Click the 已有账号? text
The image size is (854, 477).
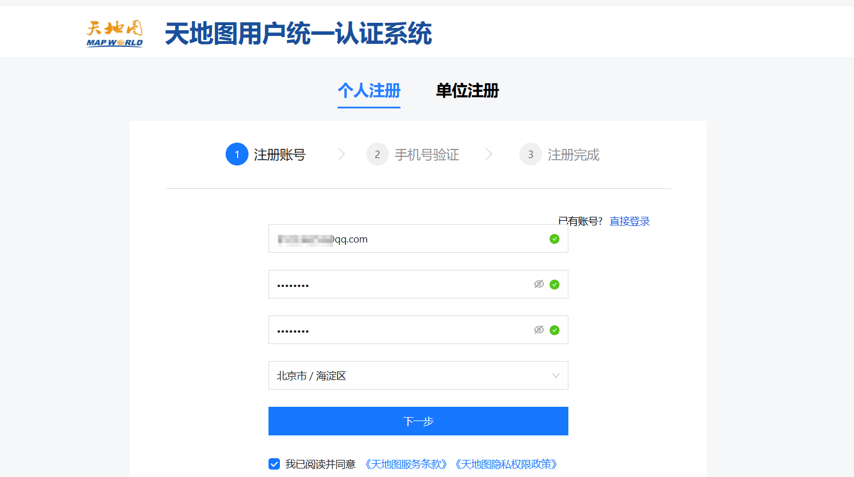point(580,221)
